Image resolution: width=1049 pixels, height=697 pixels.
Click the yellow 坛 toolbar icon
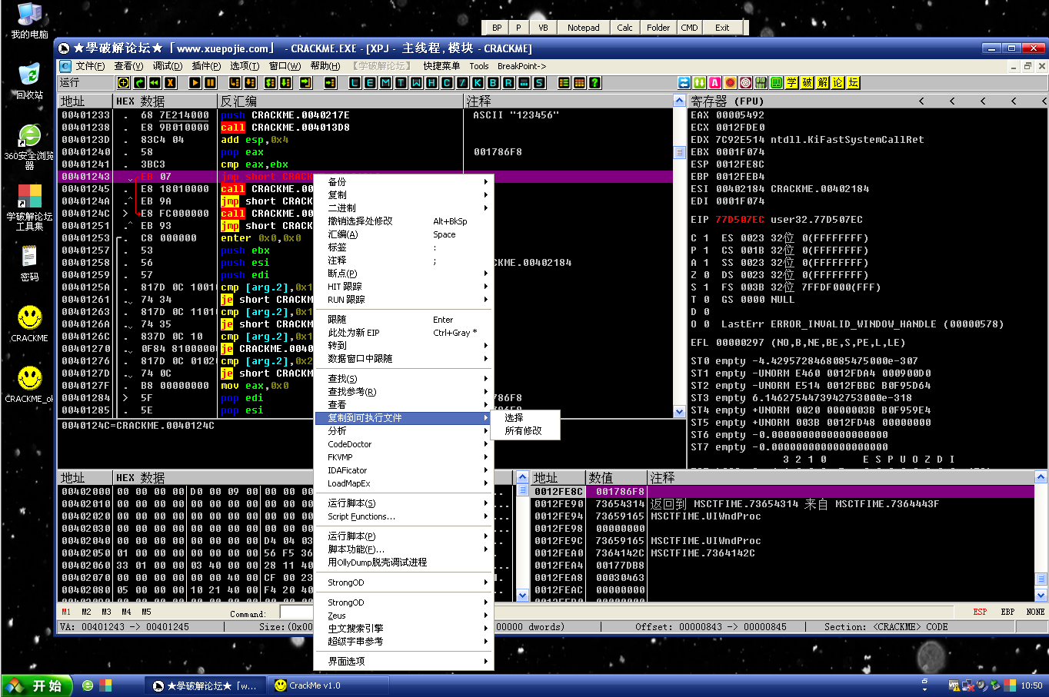(x=853, y=82)
